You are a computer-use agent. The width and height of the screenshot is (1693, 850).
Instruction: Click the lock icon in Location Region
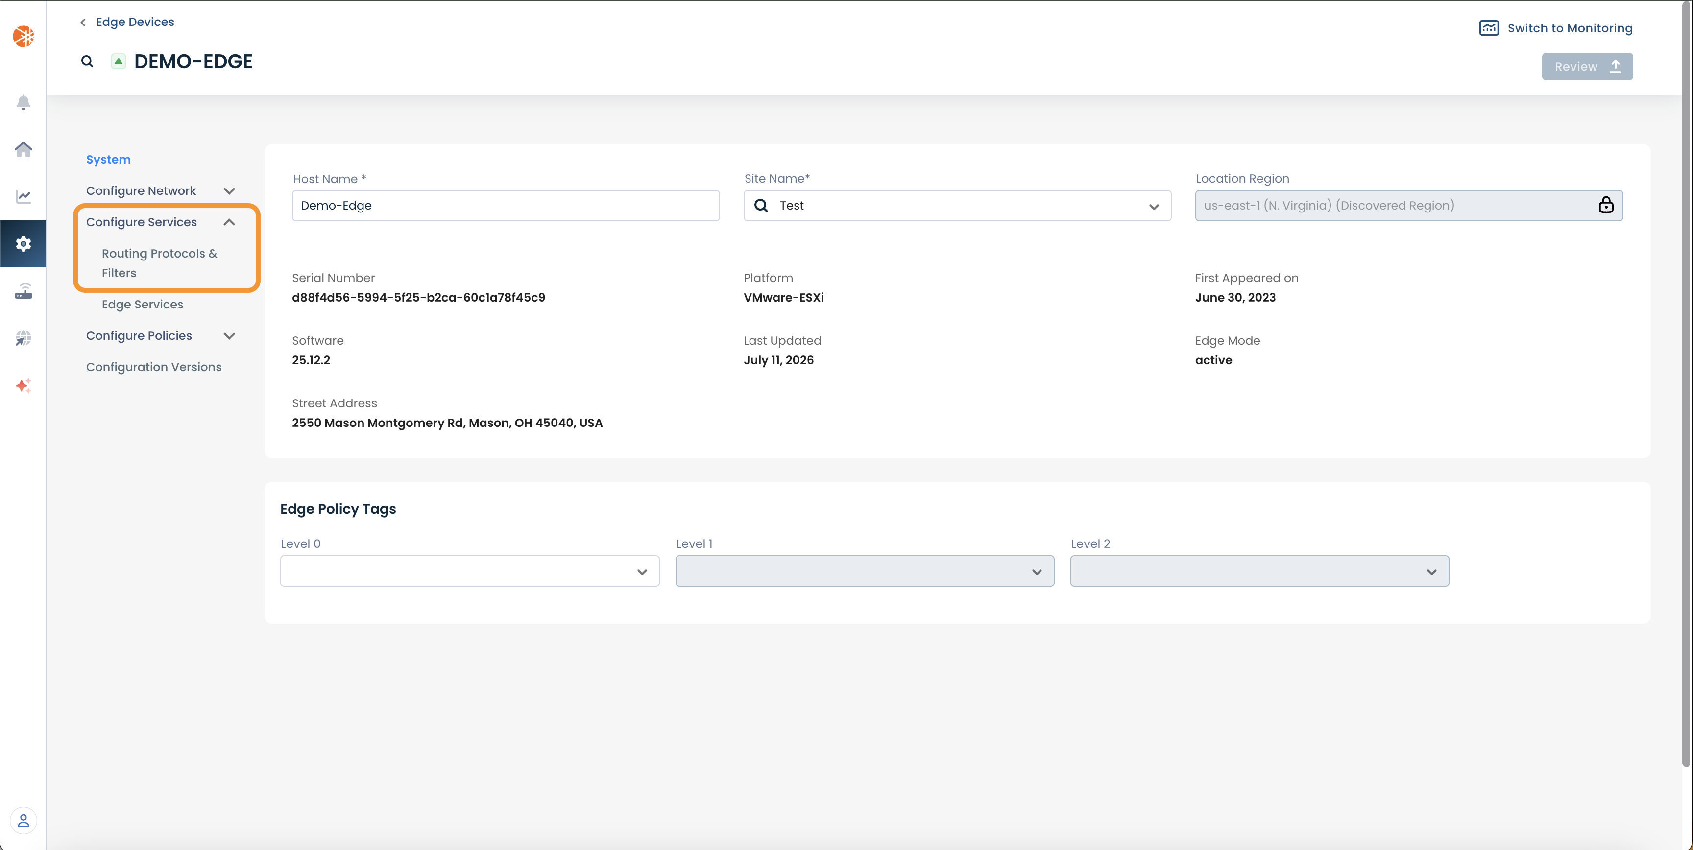tap(1606, 205)
